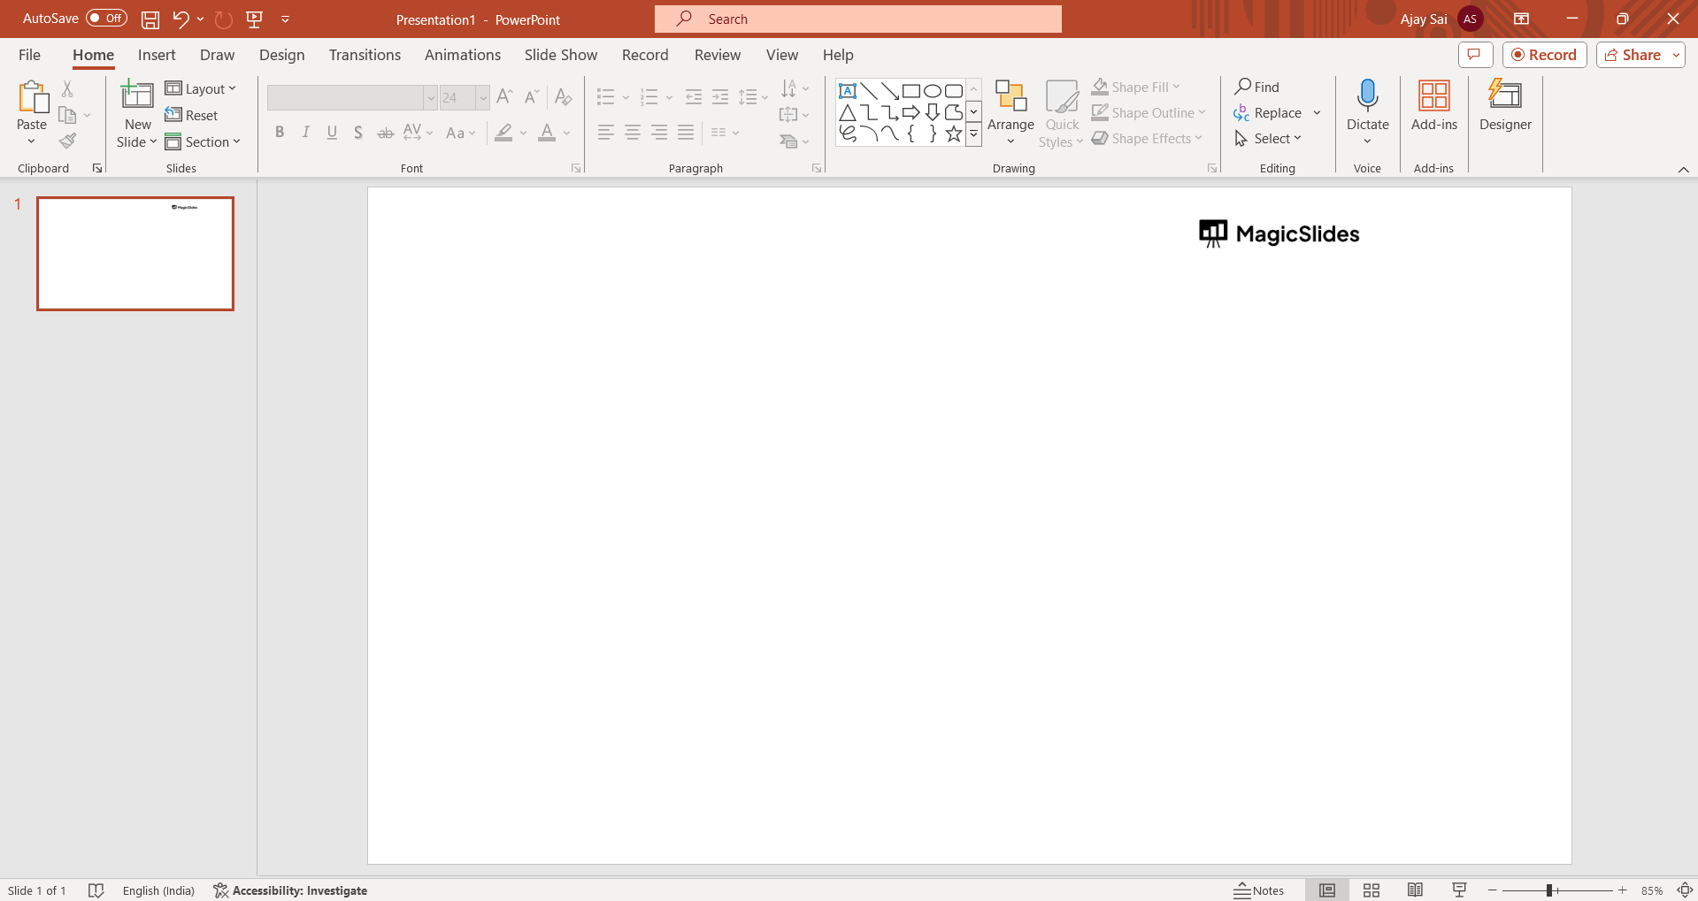This screenshot has width=1698, height=901.
Task: Open the Select dropdown in Editing group
Action: [x=1269, y=139]
